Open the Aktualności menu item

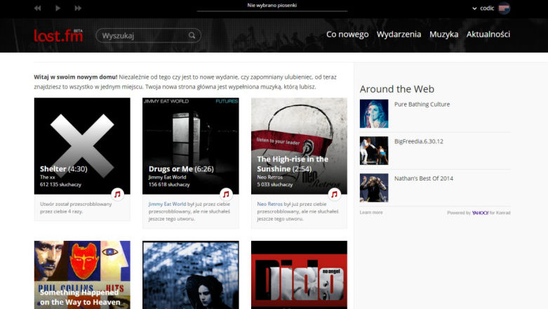(x=488, y=34)
